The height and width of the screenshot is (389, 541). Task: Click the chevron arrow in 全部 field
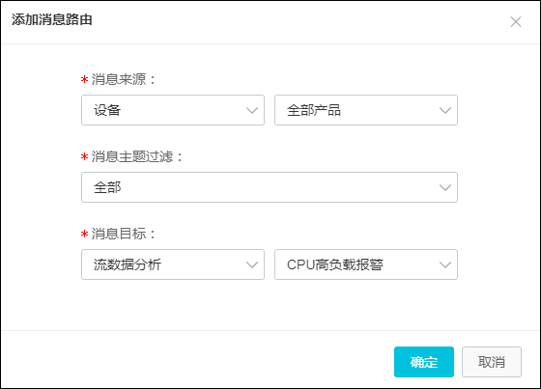pos(445,187)
